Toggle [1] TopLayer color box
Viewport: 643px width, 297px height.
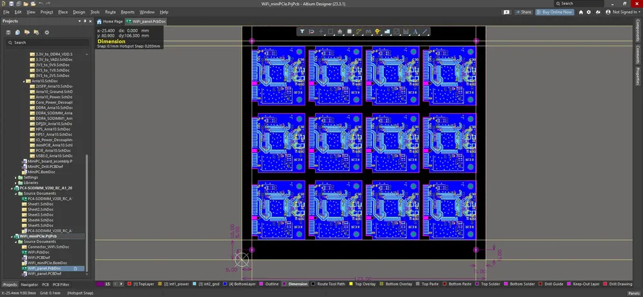(130, 284)
